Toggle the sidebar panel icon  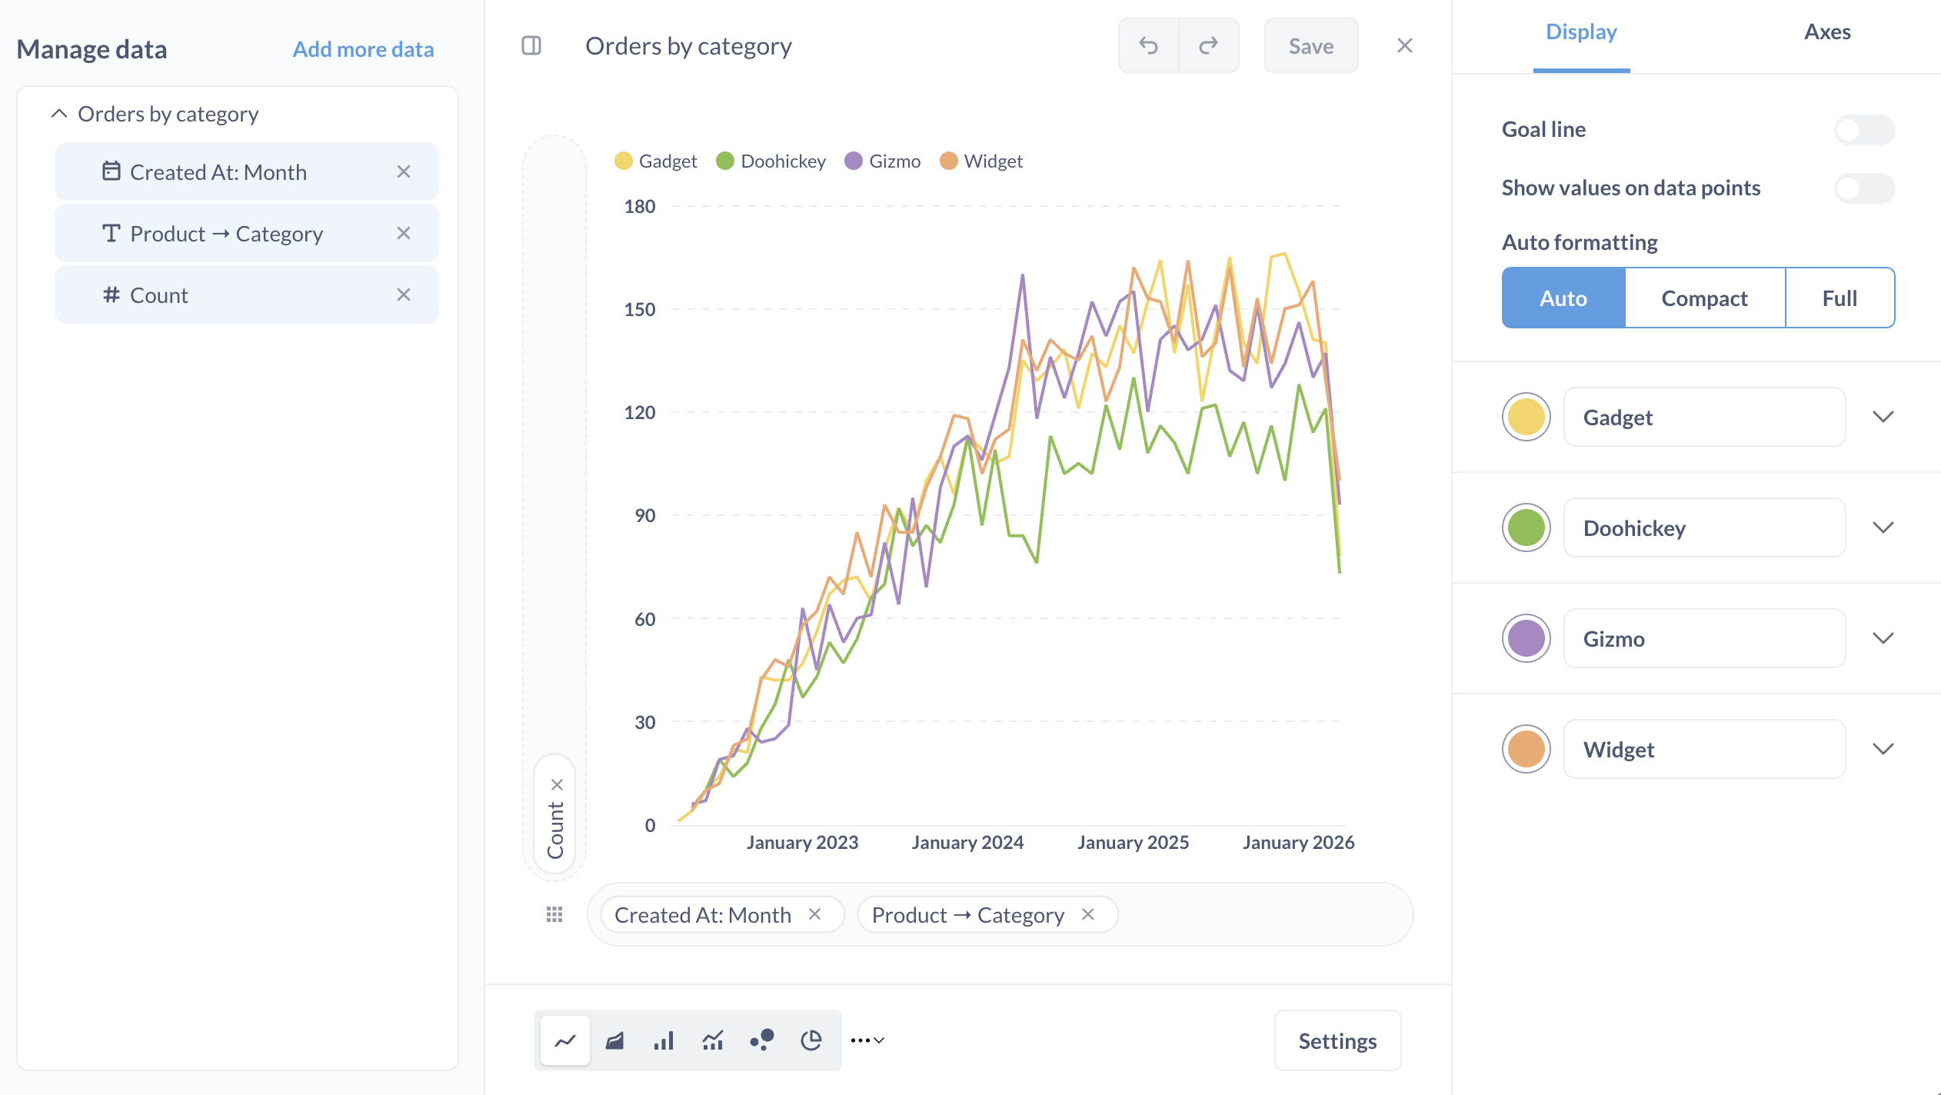(x=531, y=46)
